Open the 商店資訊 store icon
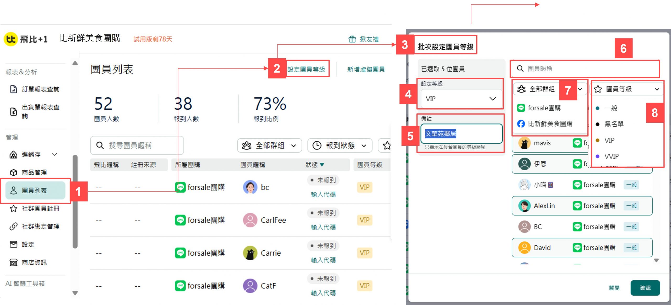671x305 pixels. click(13, 262)
